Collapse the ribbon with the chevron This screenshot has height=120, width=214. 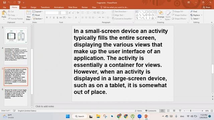tap(212, 22)
